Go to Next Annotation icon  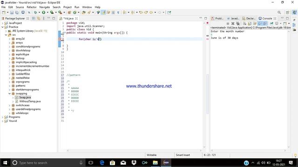pyautogui.click(x=124, y=13)
